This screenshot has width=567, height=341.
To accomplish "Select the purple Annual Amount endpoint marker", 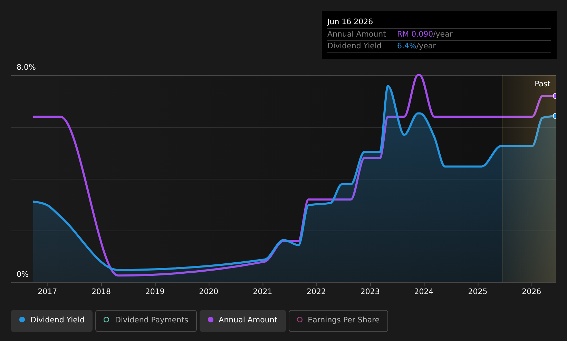I will click(555, 96).
